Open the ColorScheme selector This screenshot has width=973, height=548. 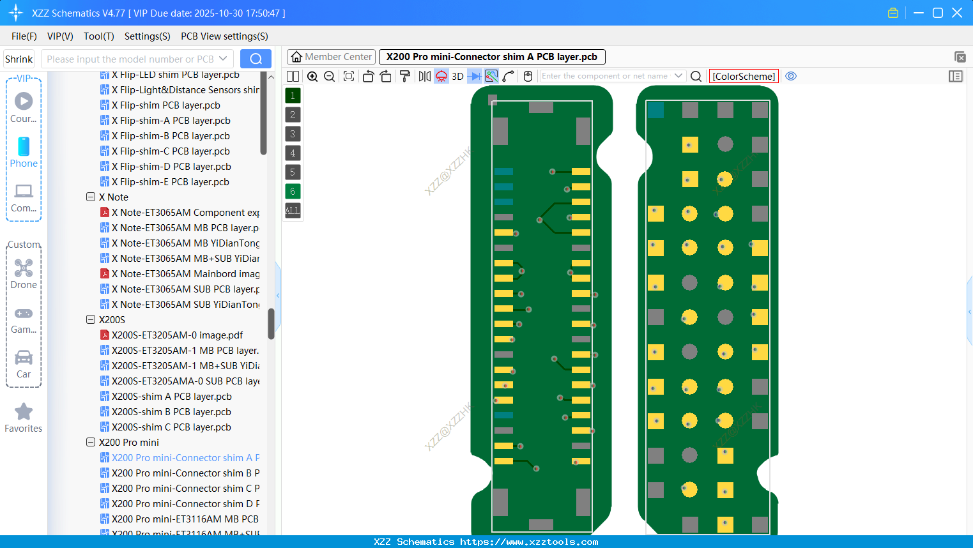tap(744, 76)
